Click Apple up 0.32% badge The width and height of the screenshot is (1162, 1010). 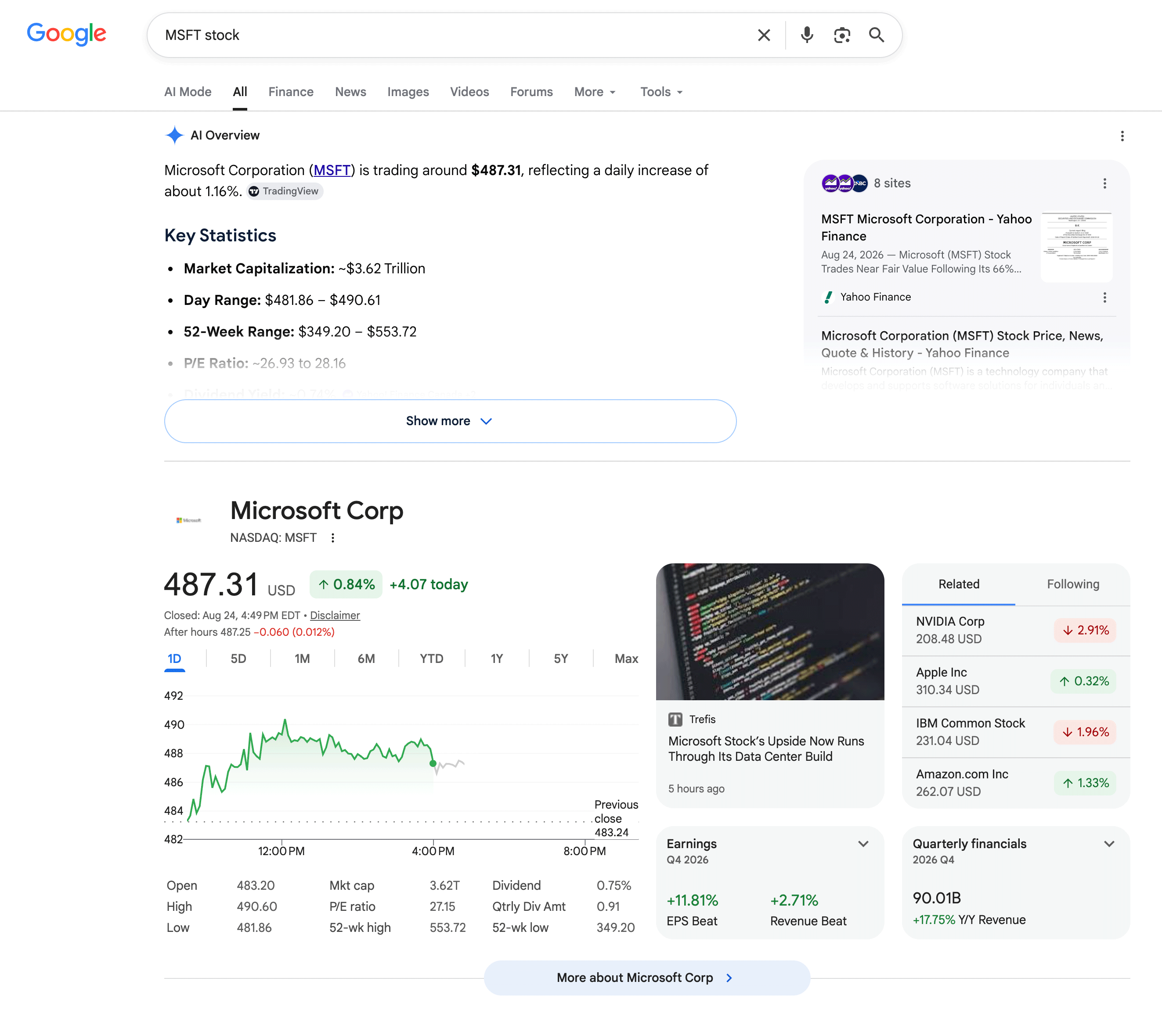point(1083,681)
